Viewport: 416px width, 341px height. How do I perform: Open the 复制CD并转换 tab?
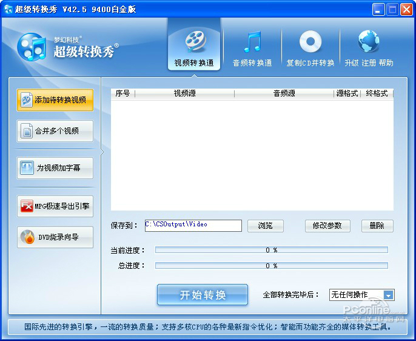(x=310, y=48)
